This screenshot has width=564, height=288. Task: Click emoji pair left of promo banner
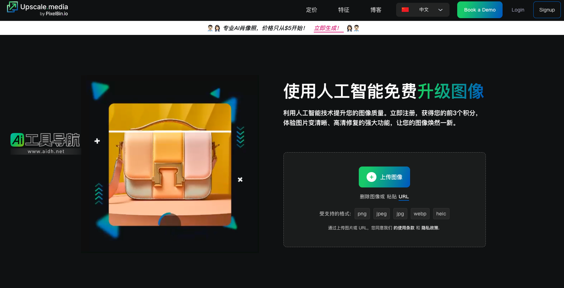coord(214,28)
